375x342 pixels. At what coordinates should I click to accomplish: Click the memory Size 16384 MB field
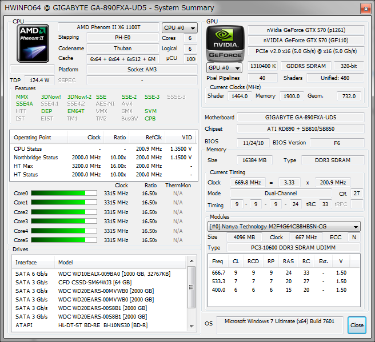(254, 160)
